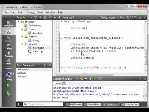This screenshot has width=149, height=112.
Task: Go to next item in Application Output
Action: pyautogui.click(x=90, y=79)
